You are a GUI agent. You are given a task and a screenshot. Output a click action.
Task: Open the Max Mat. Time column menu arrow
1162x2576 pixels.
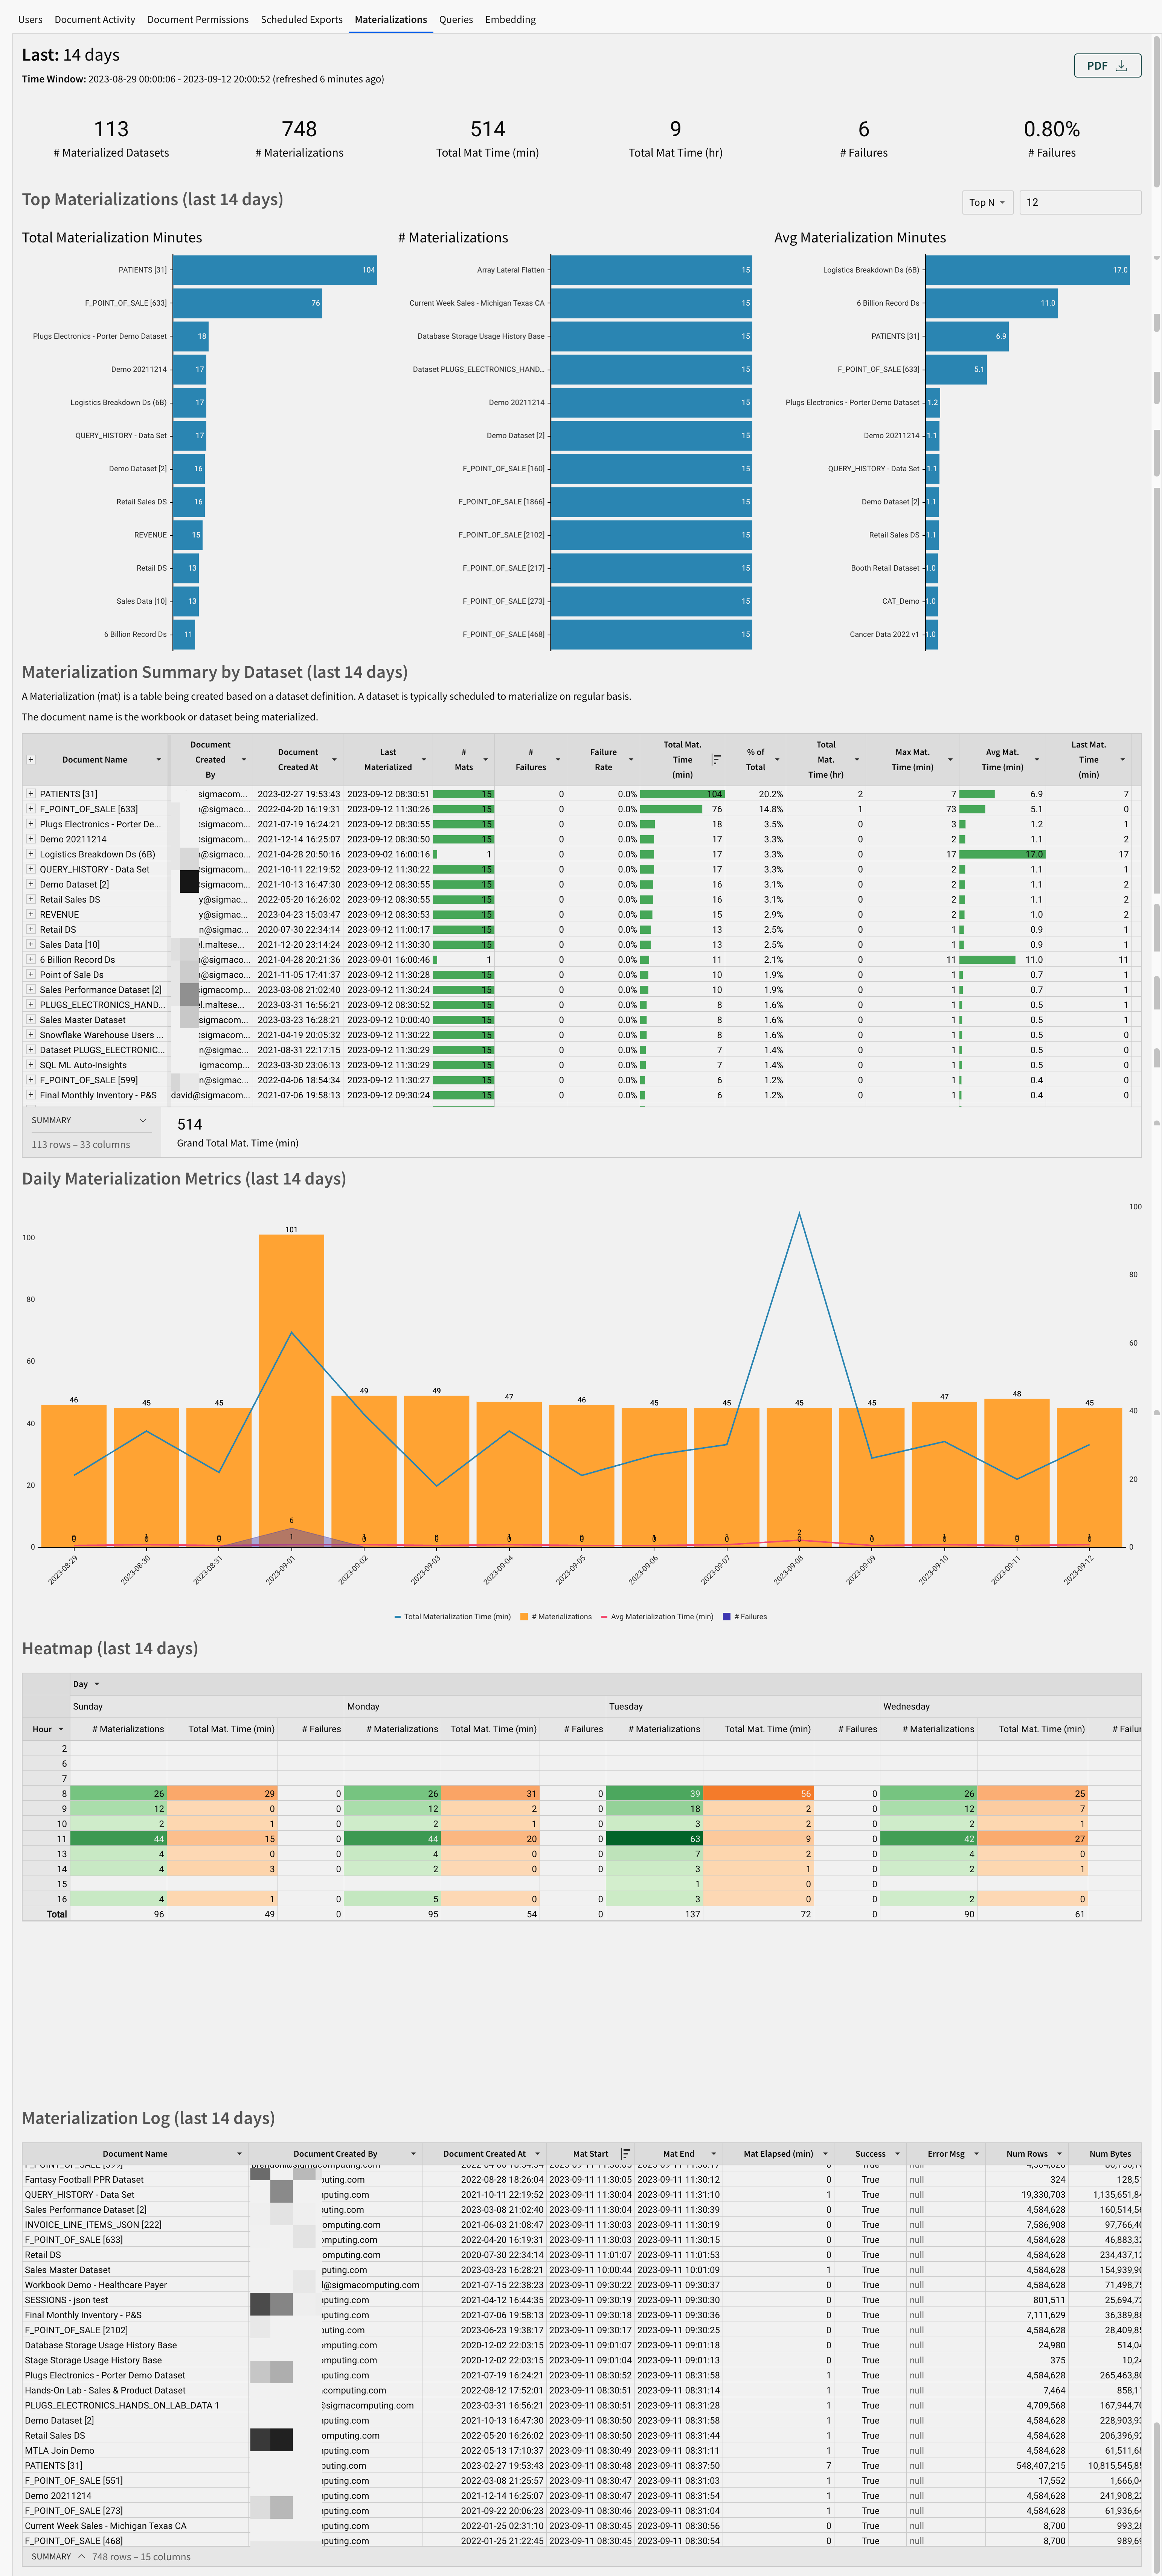coord(950,760)
